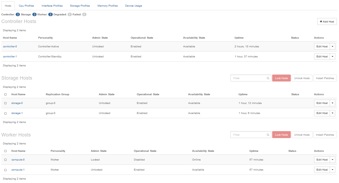
Task: Click Install Patches for Worker Hosts
Action: click(325, 135)
